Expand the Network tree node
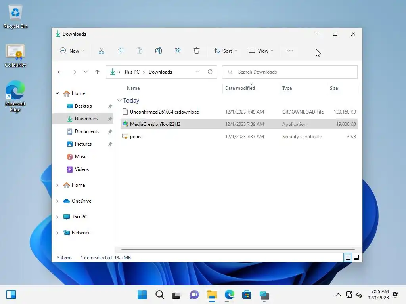The width and height of the screenshot is (406, 304). (57, 233)
